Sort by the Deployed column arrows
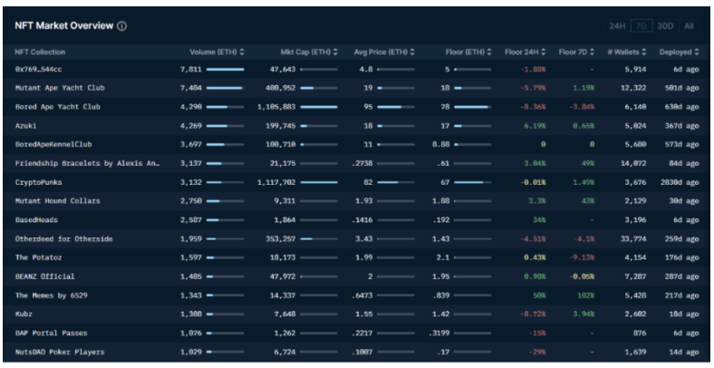The height and width of the screenshot is (368, 714). point(697,52)
